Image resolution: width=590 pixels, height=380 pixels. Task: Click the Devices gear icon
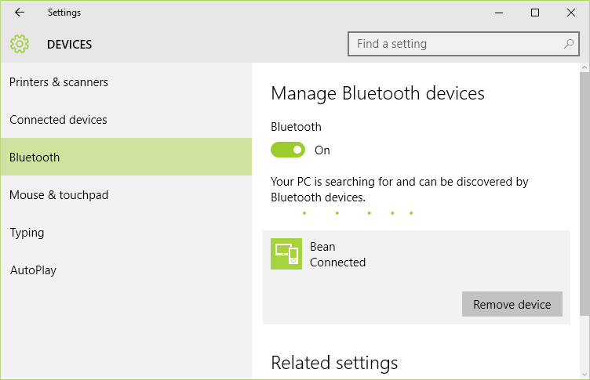coord(20,44)
